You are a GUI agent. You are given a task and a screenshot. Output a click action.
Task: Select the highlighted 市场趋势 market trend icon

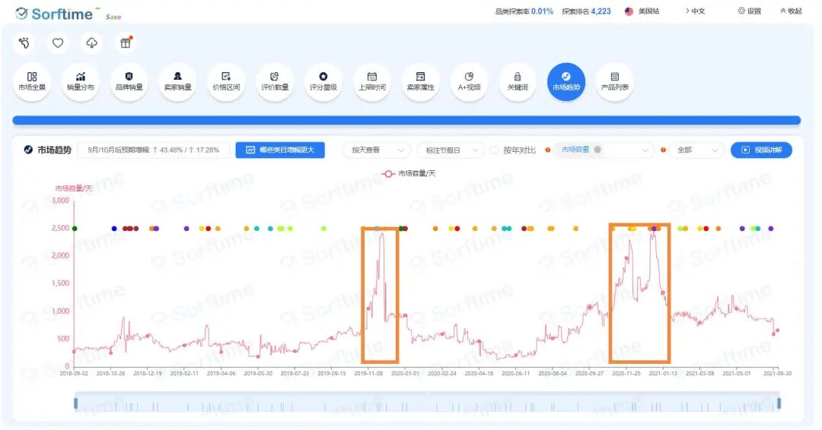(x=566, y=81)
